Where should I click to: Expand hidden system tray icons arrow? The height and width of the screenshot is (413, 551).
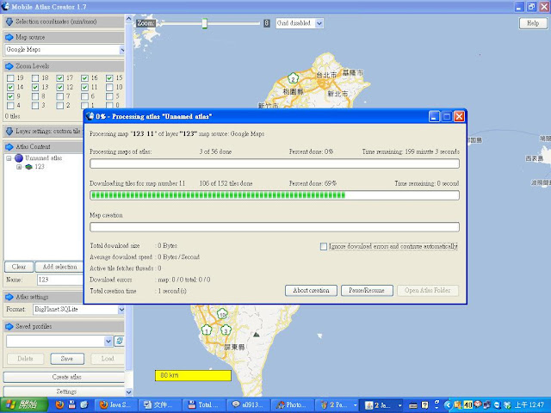448,405
